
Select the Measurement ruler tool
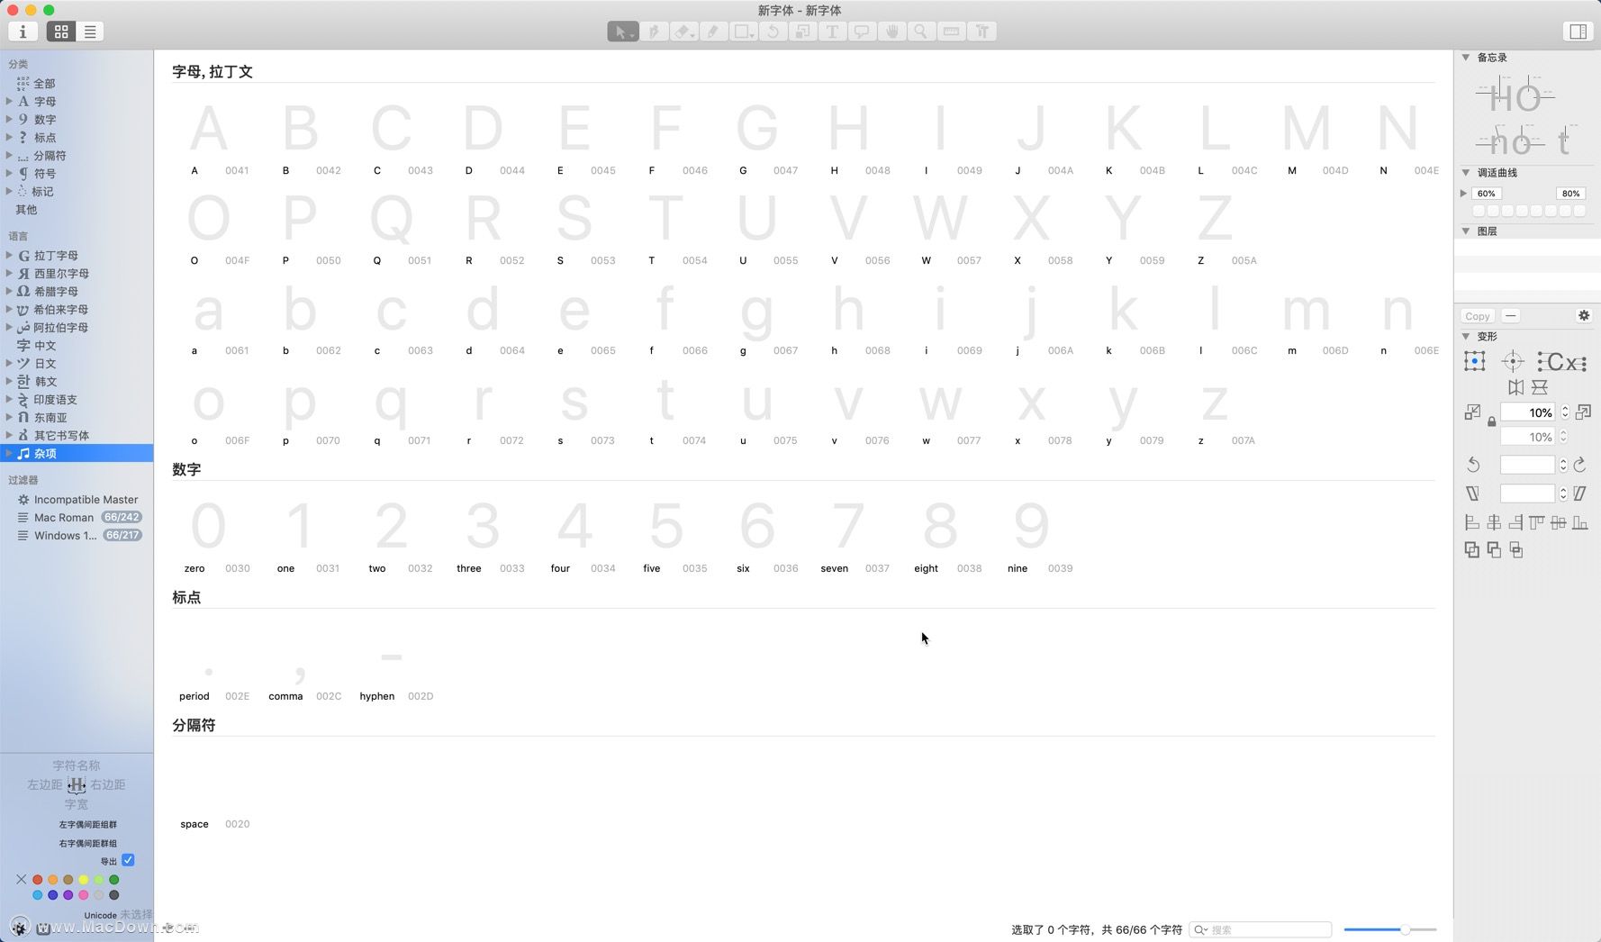point(951,32)
